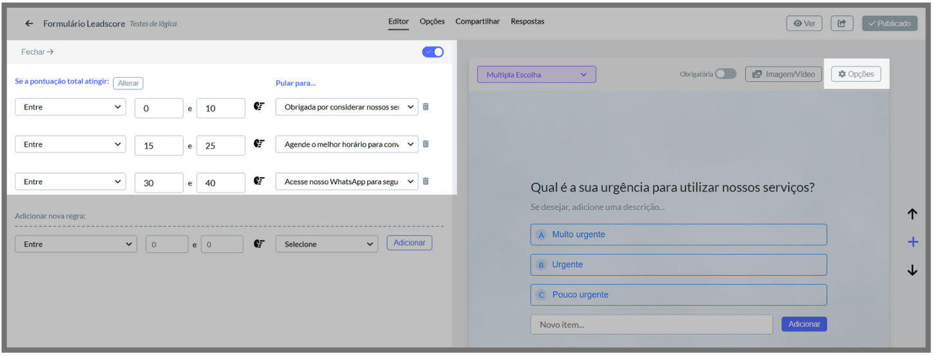Click the minimum value field containing 0

(x=159, y=108)
